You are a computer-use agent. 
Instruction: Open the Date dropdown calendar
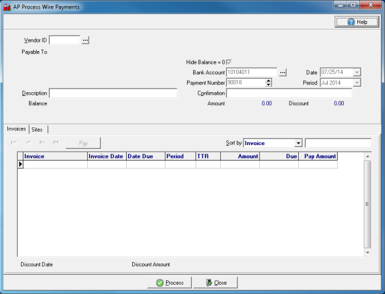(x=357, y=73)
